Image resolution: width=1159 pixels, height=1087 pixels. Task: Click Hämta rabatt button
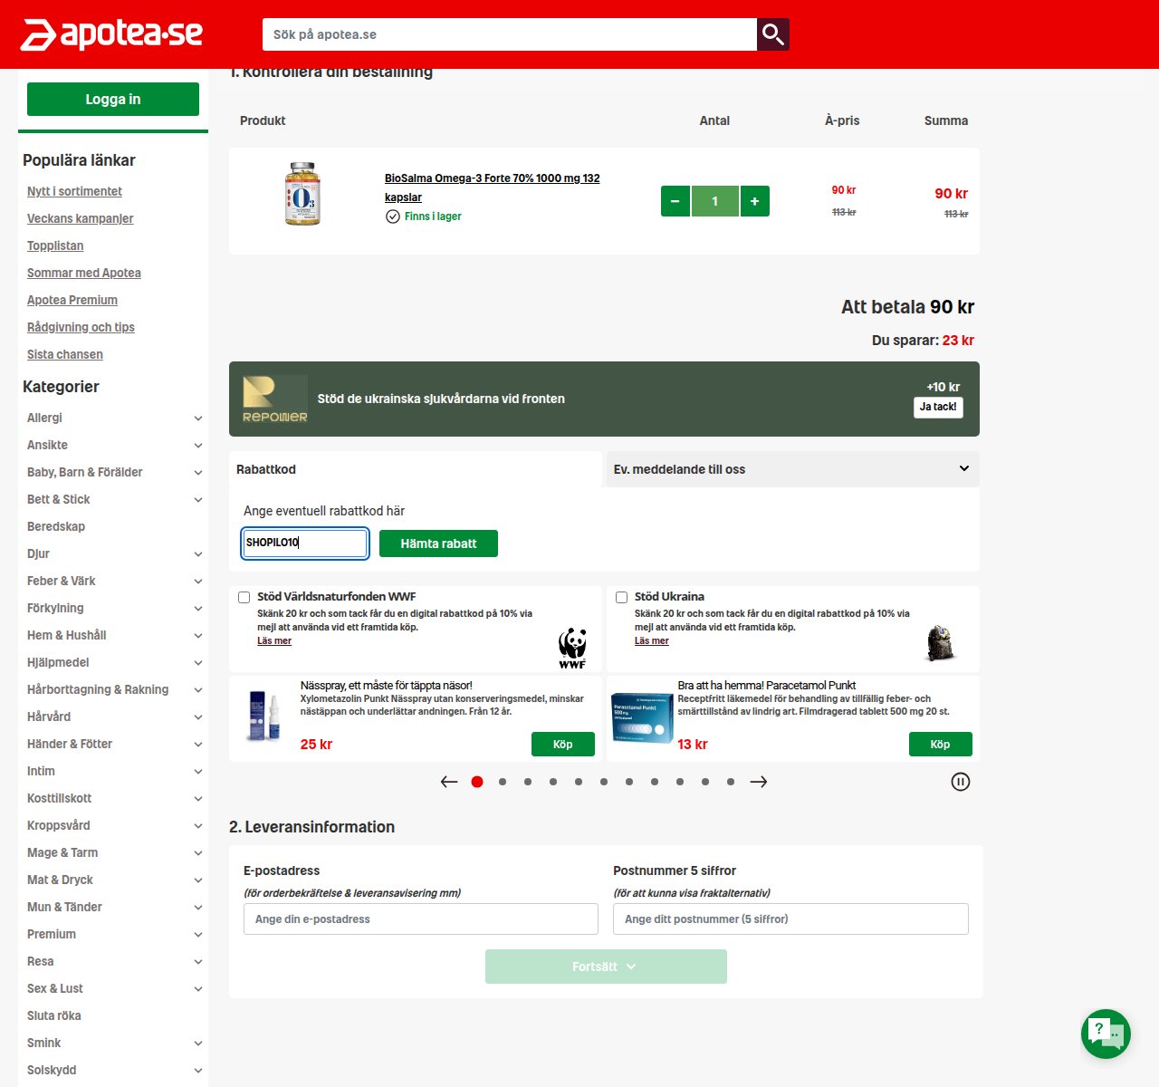pyautogui.click(x=438, y=543)
